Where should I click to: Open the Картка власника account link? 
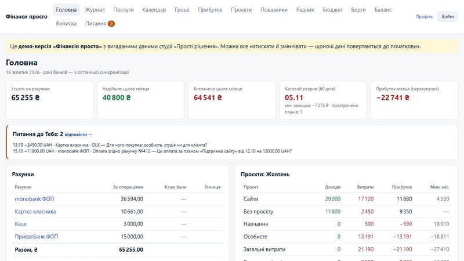click(35, 212)
